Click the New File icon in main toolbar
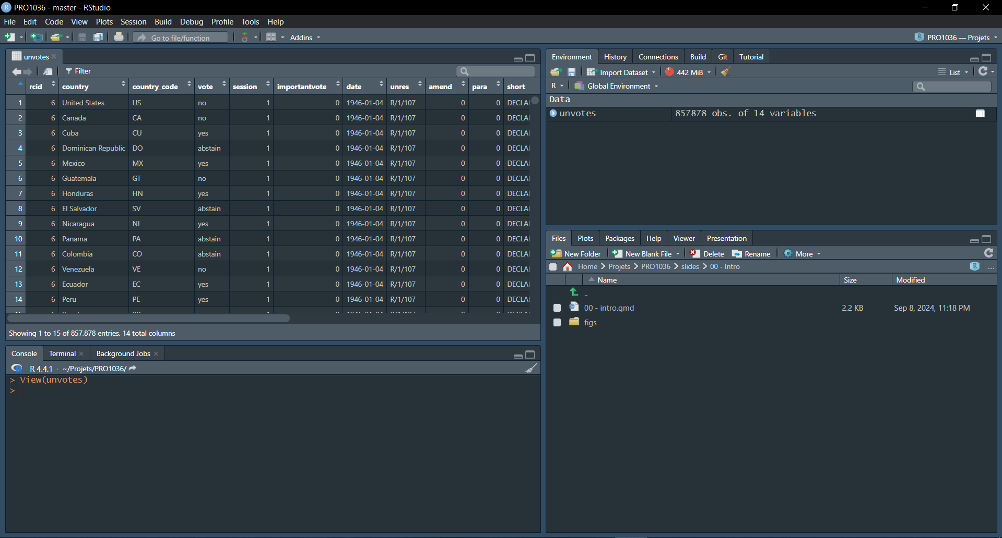This screenshot has height=538, width=1002. (10, 37)
